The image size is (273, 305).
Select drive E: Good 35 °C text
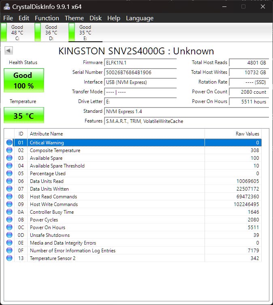click(85, 32)
